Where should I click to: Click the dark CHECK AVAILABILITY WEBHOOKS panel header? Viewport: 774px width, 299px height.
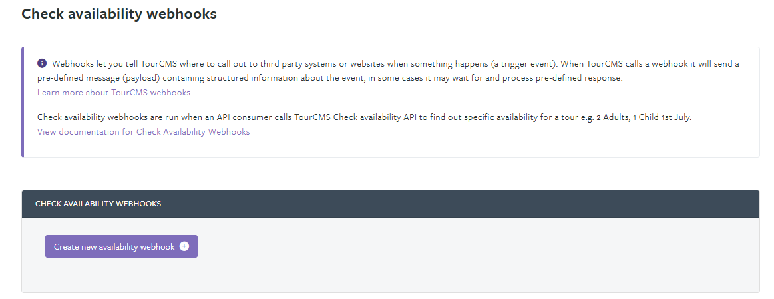pyautogui.click(x=391, y=204)
